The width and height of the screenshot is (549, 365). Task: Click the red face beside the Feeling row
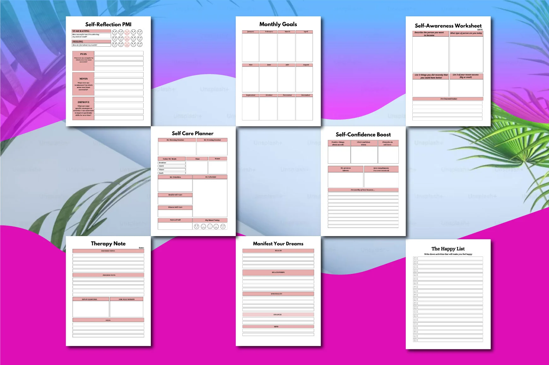tap(127, 44)
